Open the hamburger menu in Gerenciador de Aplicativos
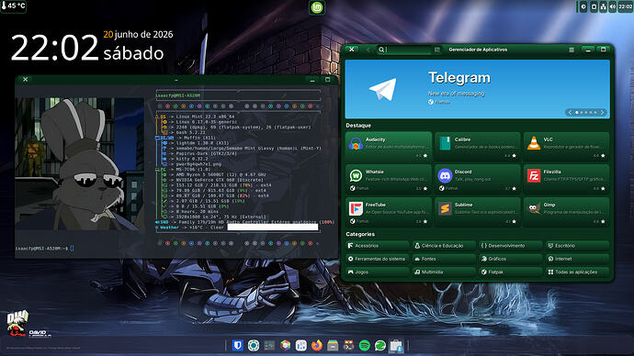Image resolution: width=634 pixels, height=356 pixels. click(x=572, y=50)
